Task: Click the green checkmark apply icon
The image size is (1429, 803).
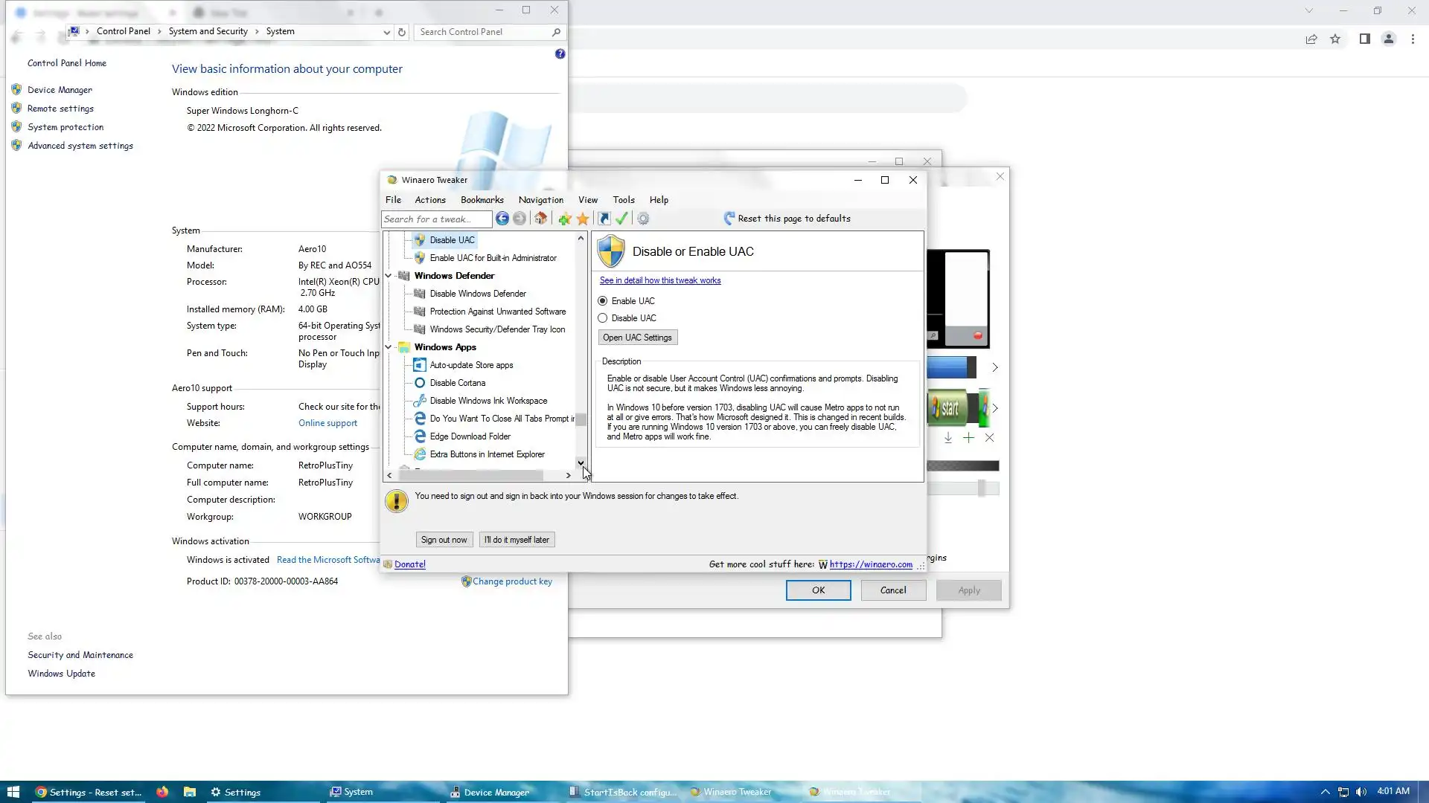Action: tap(621, 219)
